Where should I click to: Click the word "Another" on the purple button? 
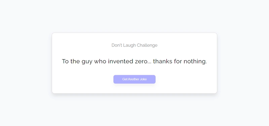click(133, 79)
